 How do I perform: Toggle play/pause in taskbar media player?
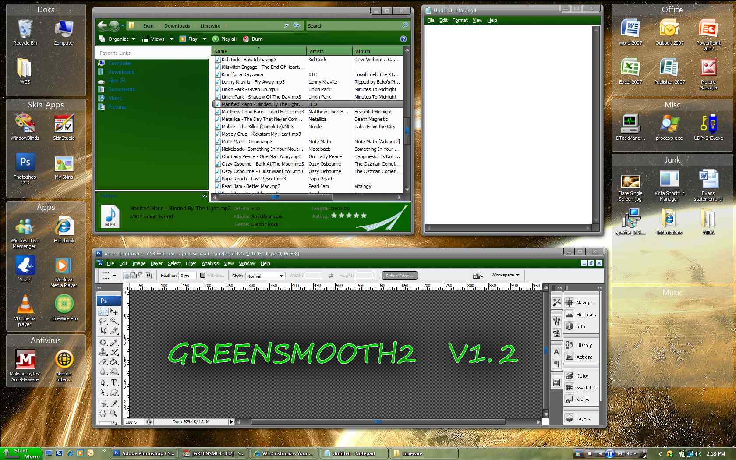tap(609, 453)
